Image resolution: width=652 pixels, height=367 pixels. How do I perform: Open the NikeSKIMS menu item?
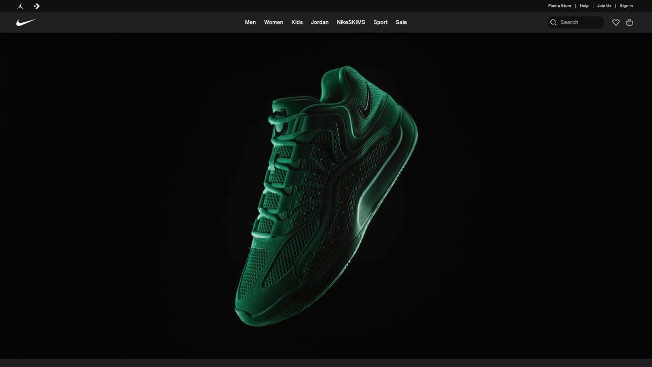[x=350, y=22]
